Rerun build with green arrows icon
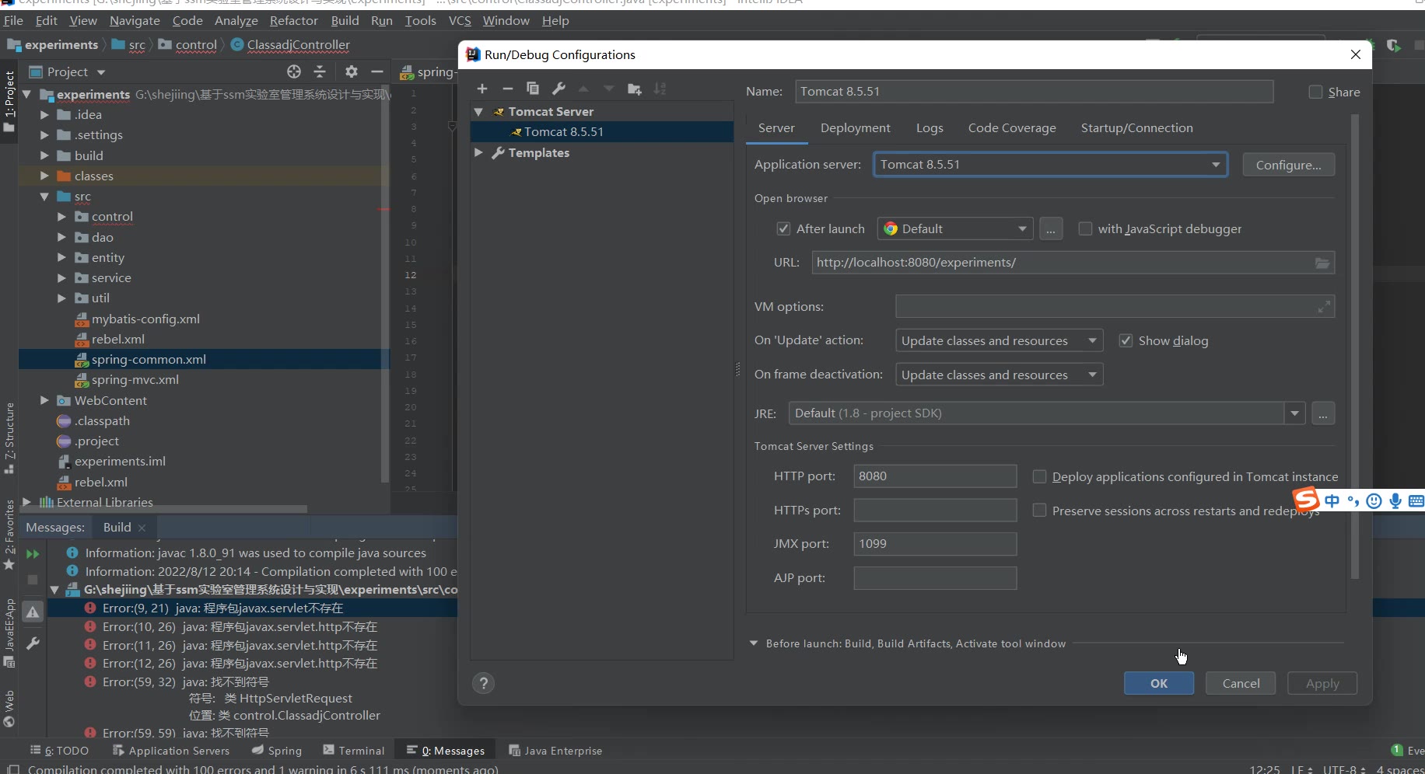The width and height of the screenshot is (1425, 774). pyautogui.click(x=33, y=554)
